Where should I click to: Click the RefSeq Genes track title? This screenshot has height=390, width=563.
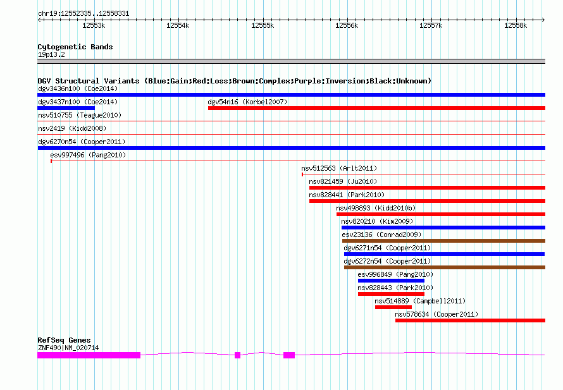64,340
